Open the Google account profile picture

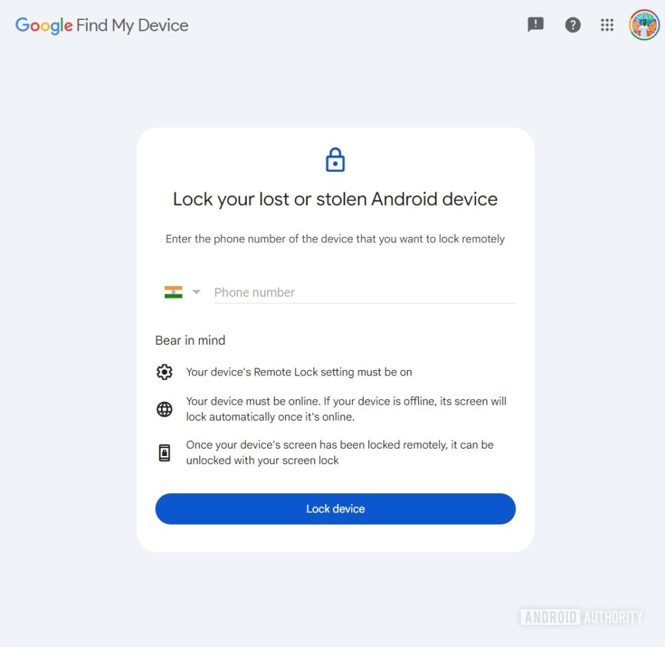pos(644,25)
